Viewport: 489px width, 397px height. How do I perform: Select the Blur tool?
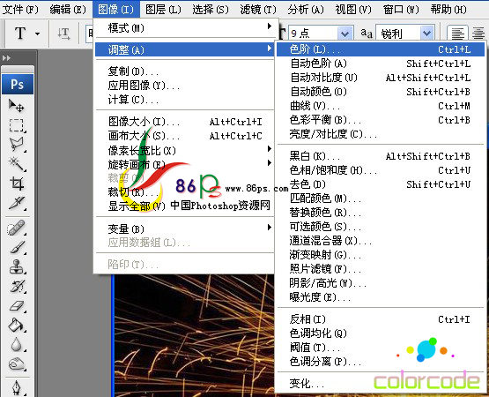[x=17, y=345]
